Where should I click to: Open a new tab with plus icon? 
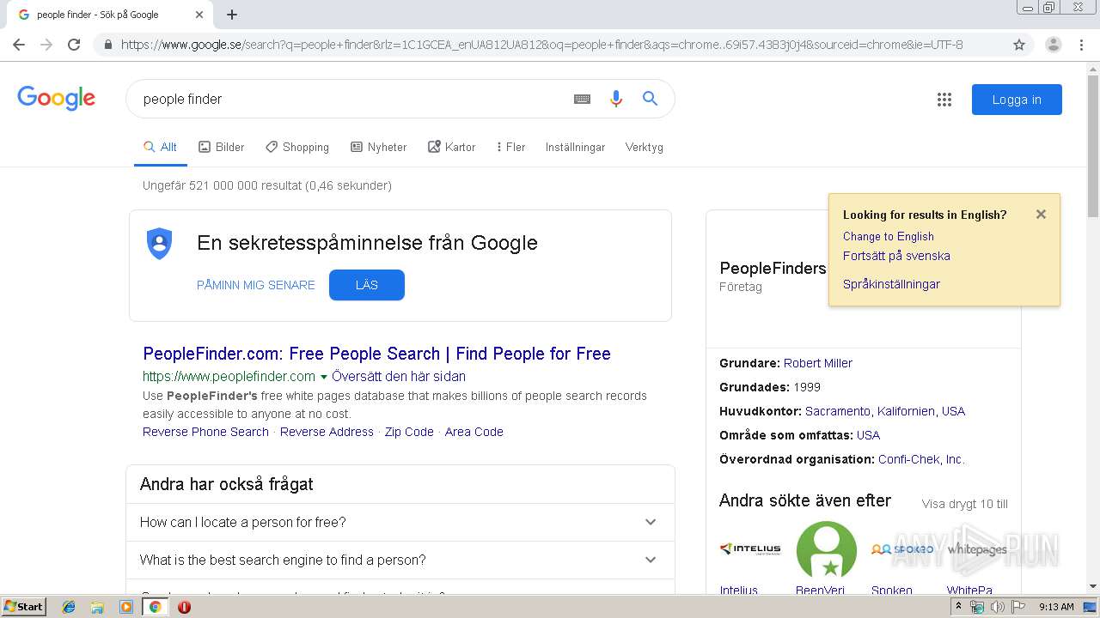click(232, 15)
